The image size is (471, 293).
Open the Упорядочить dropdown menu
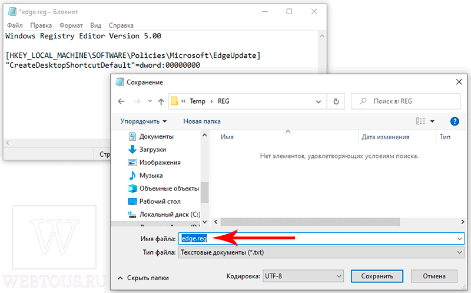pyautogui.click(x=143, y=121)
